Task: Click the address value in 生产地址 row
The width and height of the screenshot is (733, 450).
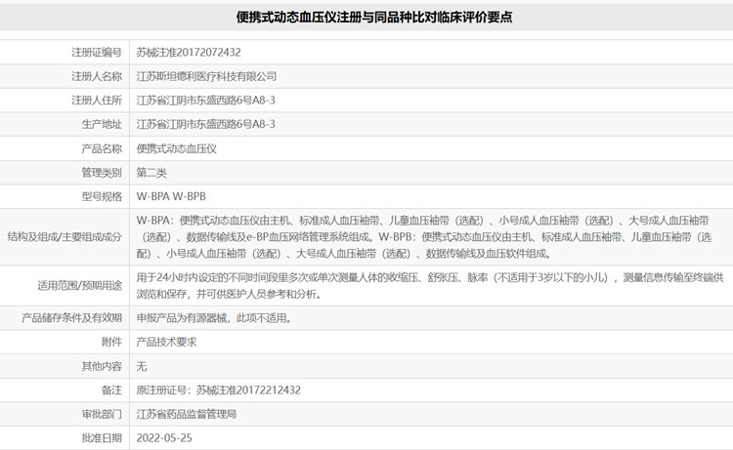Action: [x=205, y=125]
